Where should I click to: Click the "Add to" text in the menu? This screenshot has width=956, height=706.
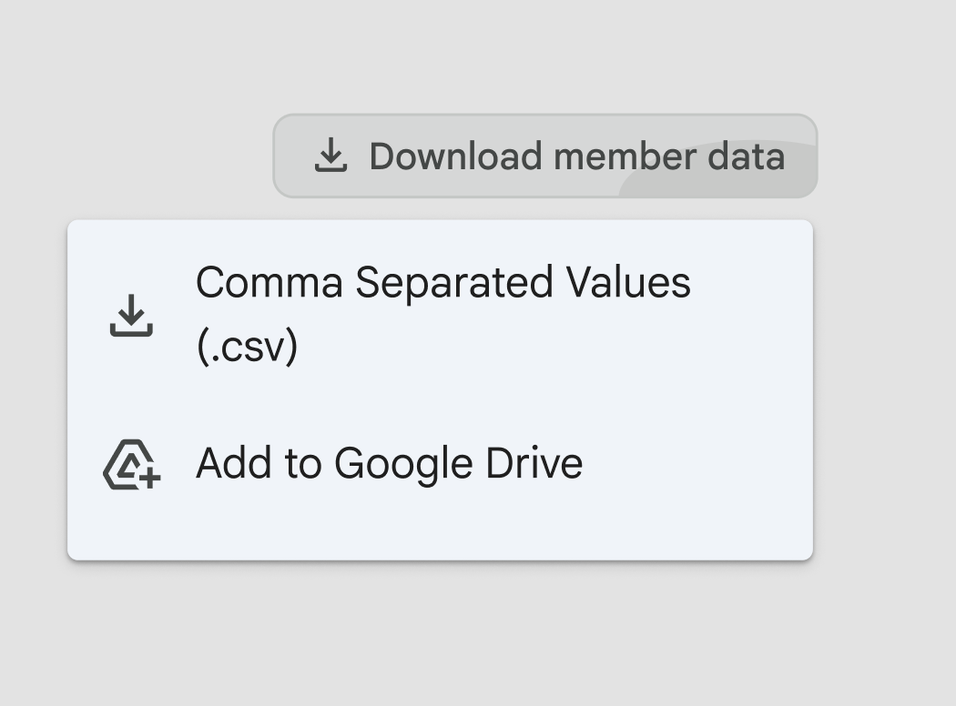(259, 463)
